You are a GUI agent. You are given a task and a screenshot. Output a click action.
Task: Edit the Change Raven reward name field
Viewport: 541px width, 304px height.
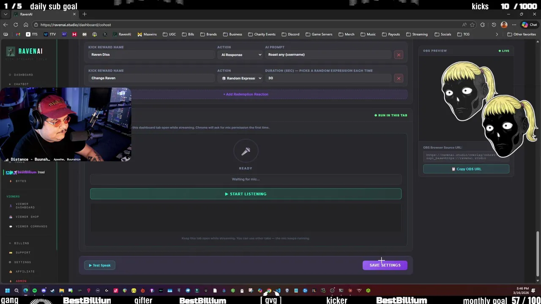(151, 78)
